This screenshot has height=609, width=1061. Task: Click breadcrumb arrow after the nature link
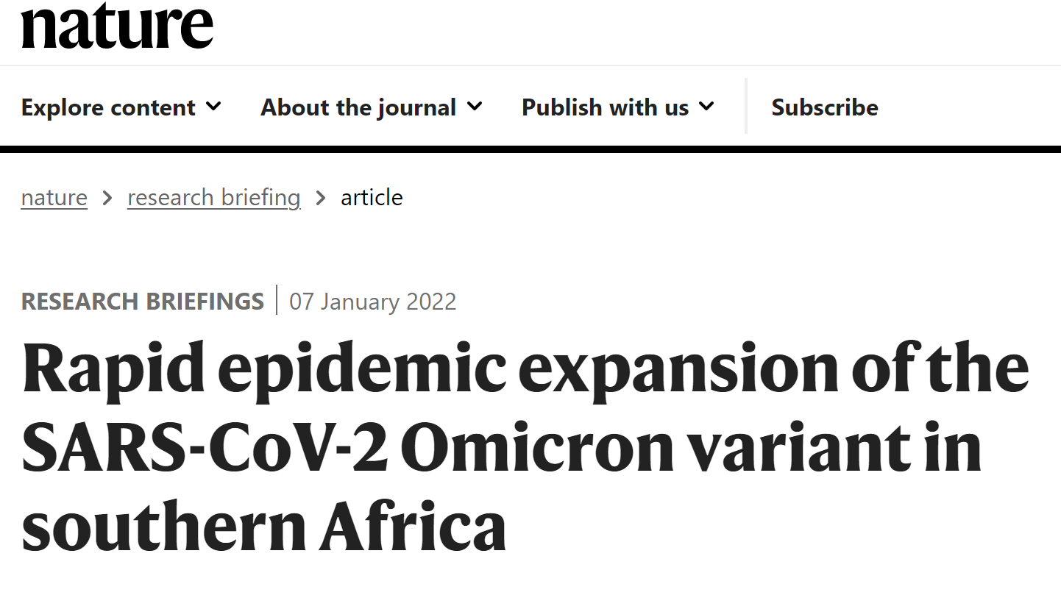pos(107,198)
